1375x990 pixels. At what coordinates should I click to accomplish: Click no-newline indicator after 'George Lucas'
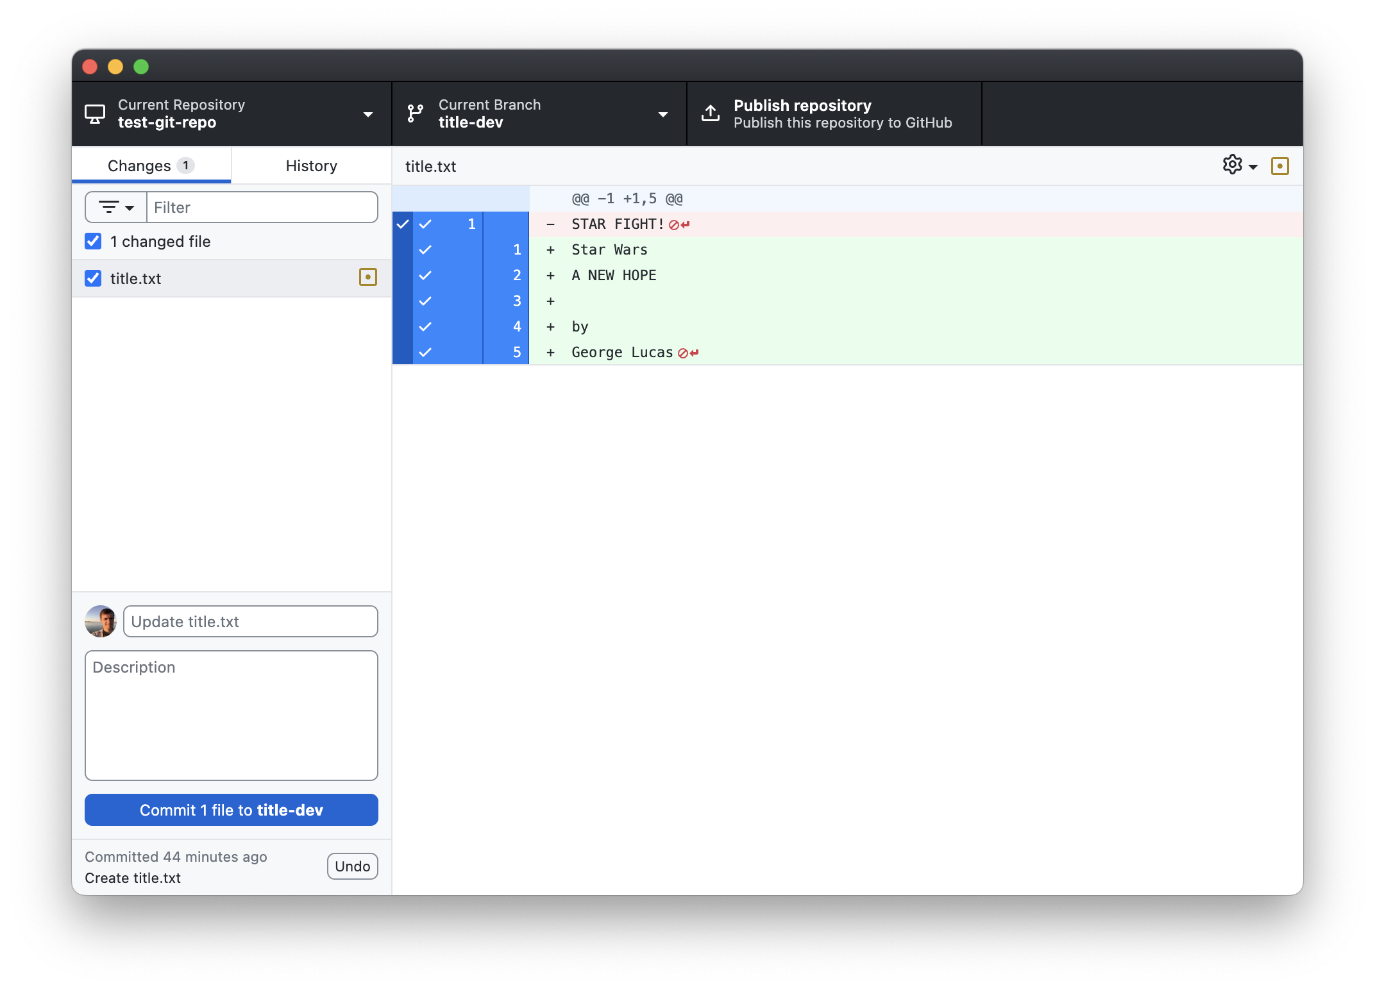point(688,353)
